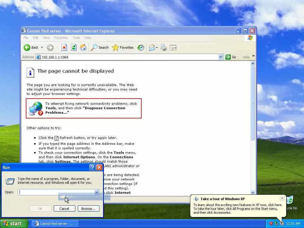Click the green Go arrow button
The image size is (304, 228).
click(x=228, y=57)
